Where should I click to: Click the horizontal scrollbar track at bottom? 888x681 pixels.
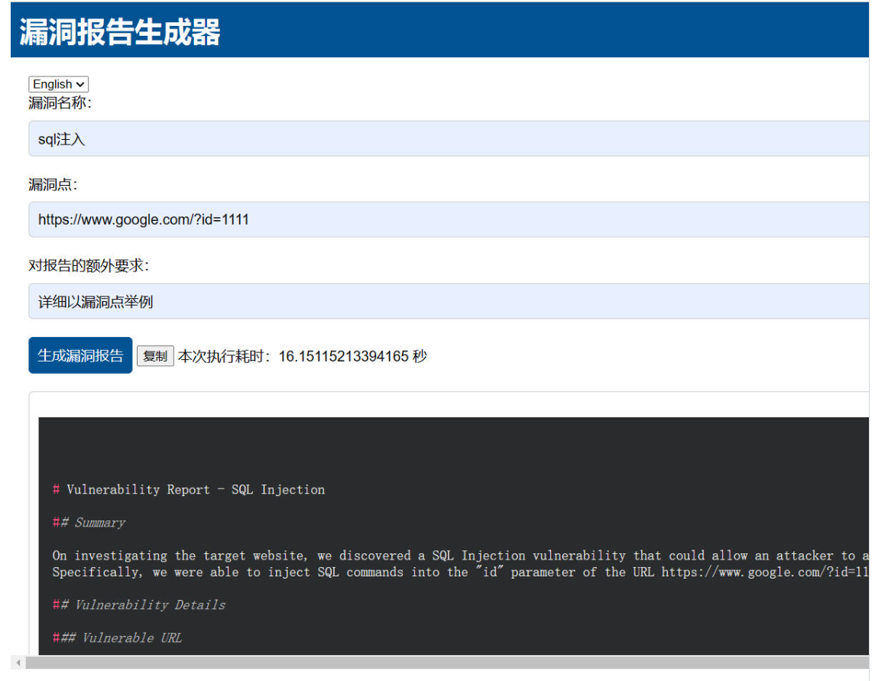point(447,663)
